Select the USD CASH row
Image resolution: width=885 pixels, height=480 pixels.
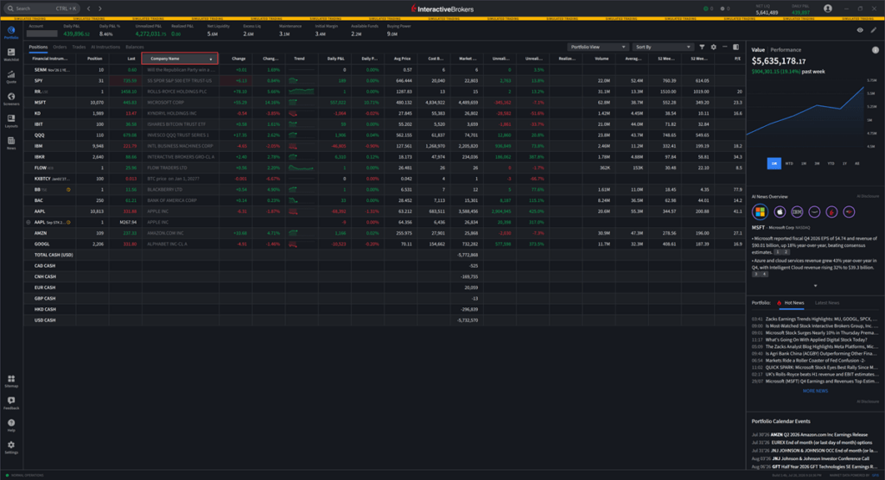385,320
